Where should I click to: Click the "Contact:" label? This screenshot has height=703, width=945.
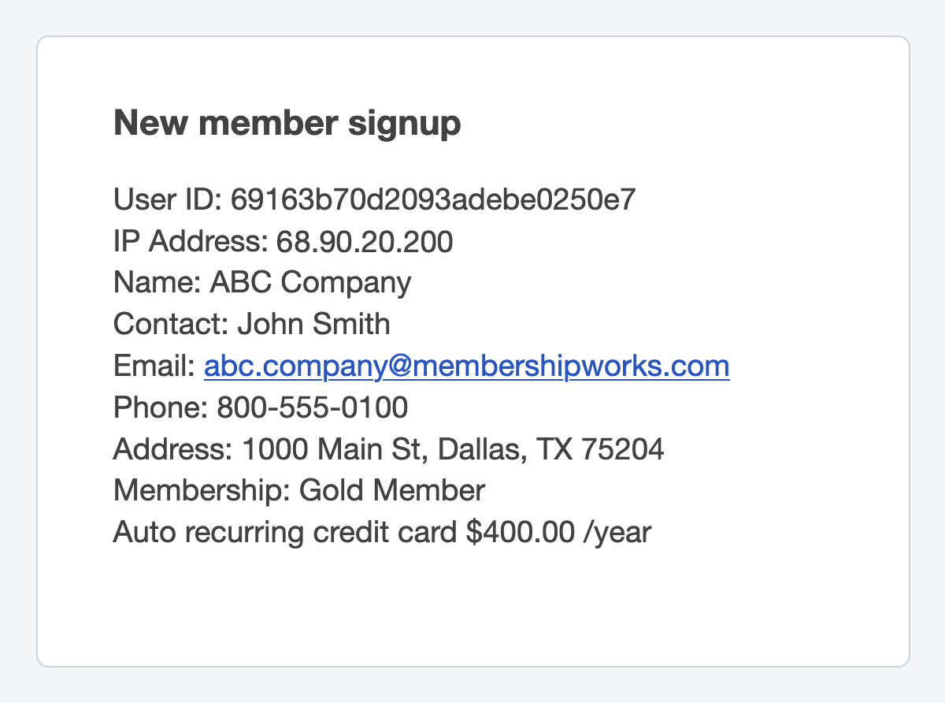(171, 325)
